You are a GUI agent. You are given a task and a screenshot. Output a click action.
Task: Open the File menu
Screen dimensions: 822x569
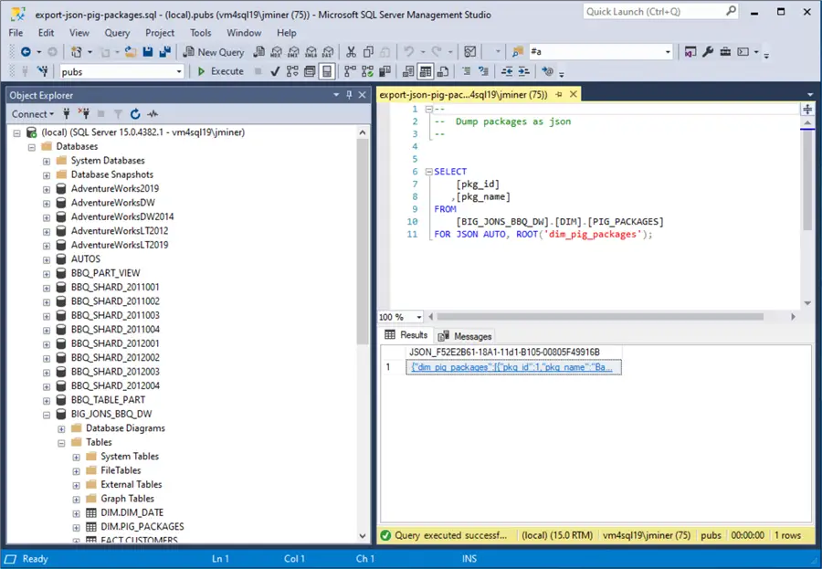[x=16, y=33]
